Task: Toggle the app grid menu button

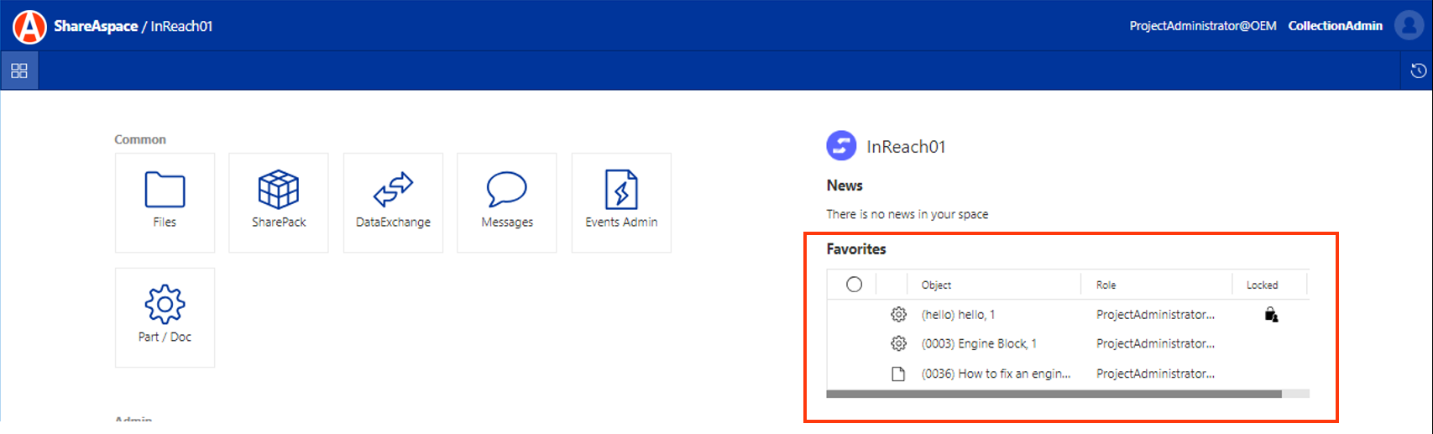Action: pyautogui.click(x=19, y=71)
